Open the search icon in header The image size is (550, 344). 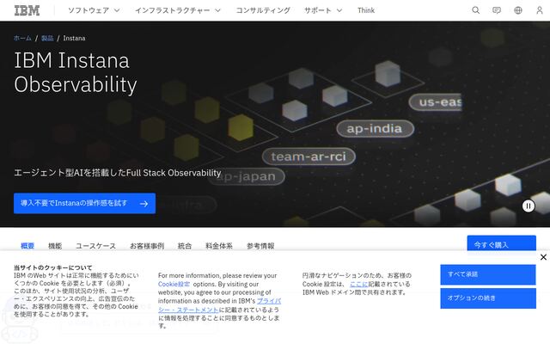pyautogui.click(x=475, y=10)
